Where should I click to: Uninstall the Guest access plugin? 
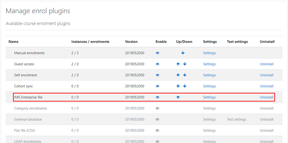click(266, 64)
